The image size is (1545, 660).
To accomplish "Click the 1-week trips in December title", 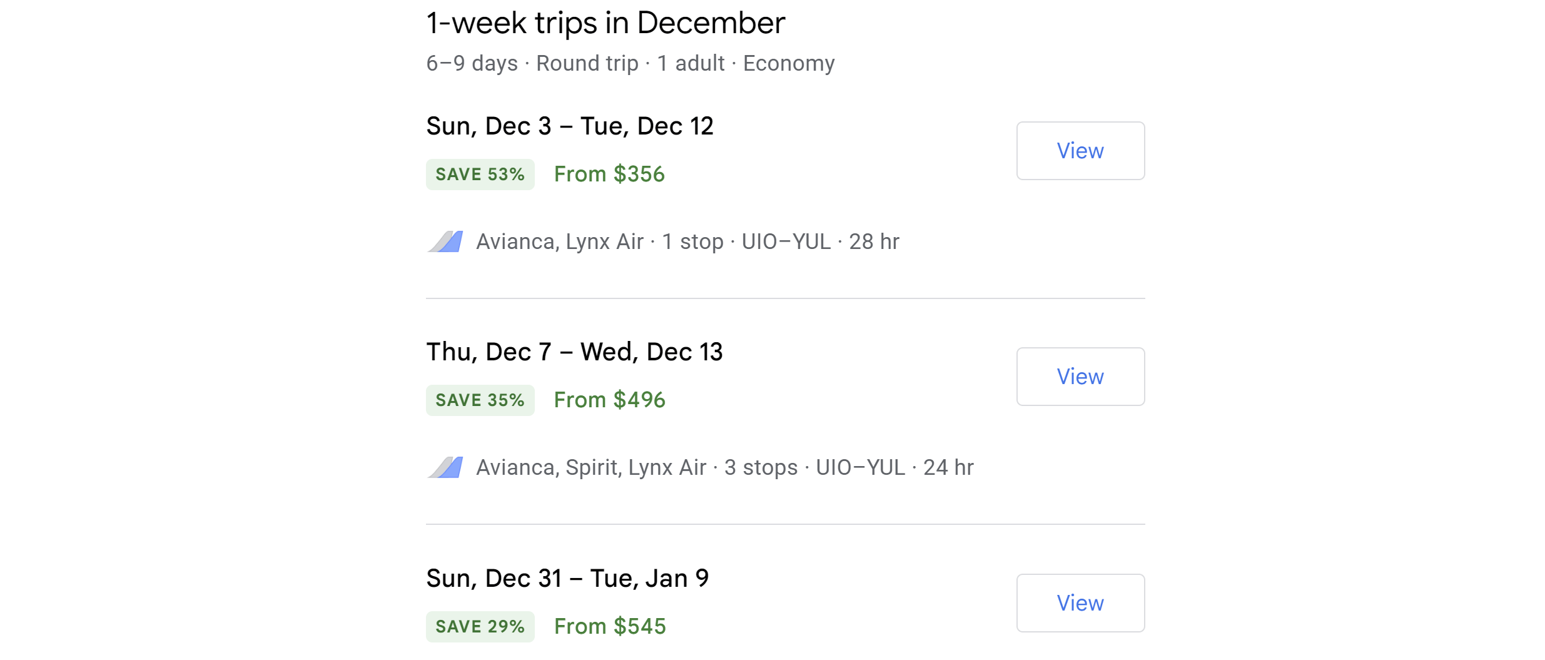I will 605,23.
